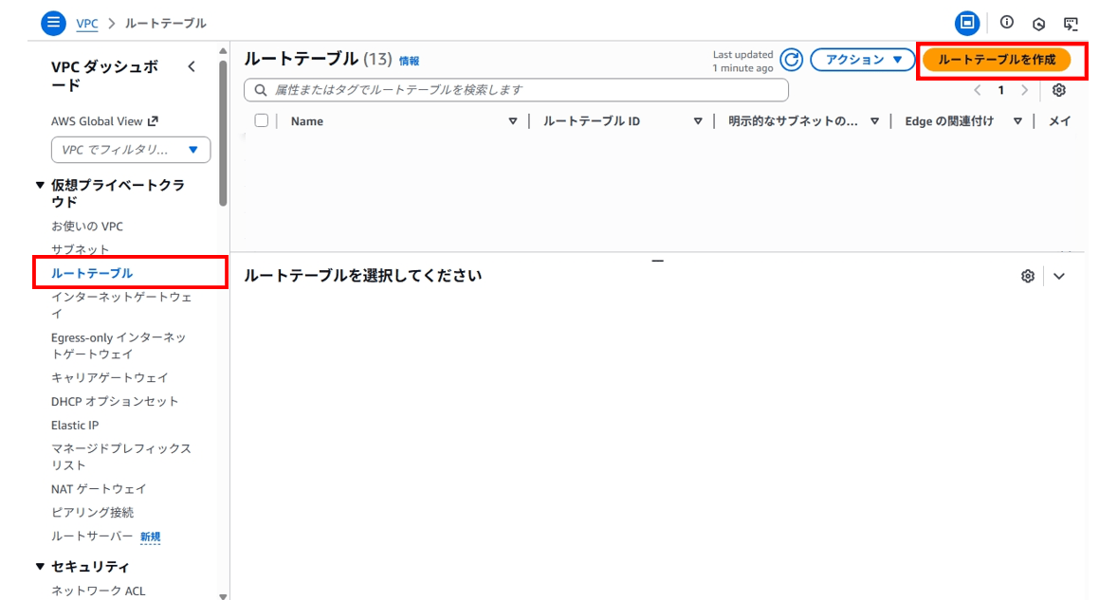Viewport: 1099px width, 600px height.
Task: Open the hamburger navigation menu icon
Action: [x=53, y=23]
